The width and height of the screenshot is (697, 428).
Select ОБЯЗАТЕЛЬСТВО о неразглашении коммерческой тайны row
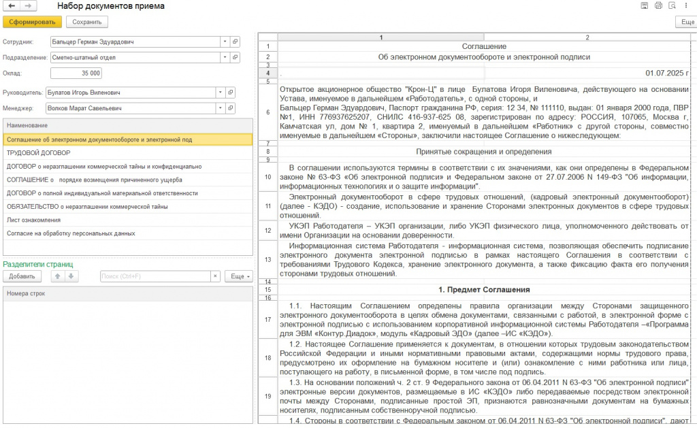128,206
